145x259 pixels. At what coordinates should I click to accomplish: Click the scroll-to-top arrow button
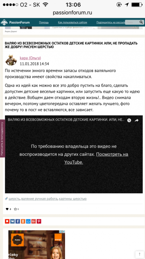140,254
